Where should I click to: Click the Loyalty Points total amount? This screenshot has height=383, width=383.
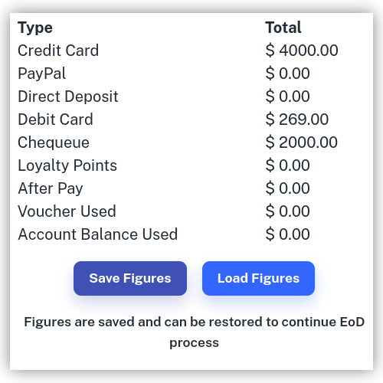click(x=287, y=165)
